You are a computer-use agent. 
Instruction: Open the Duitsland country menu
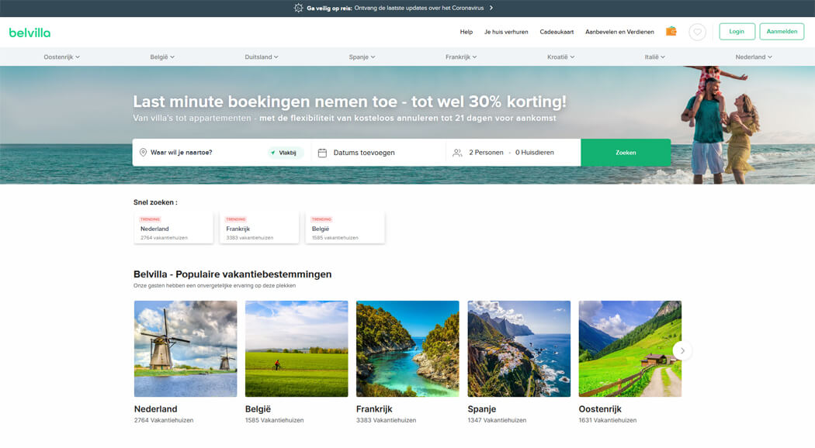pos(262,57)
